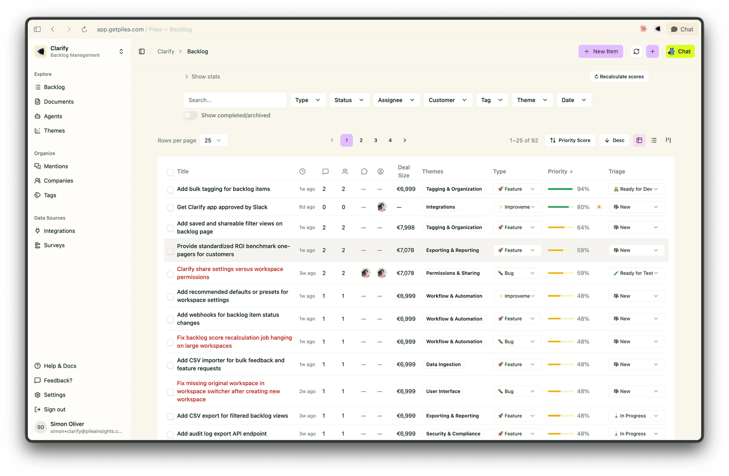Click the Recalculate scores button

click(619, 77)
